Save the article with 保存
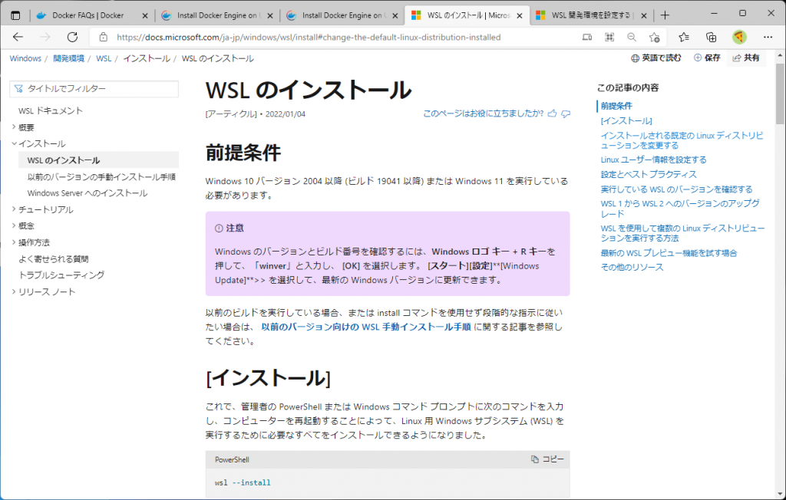Viewport: 786px width, 500px height. point(707,58)
